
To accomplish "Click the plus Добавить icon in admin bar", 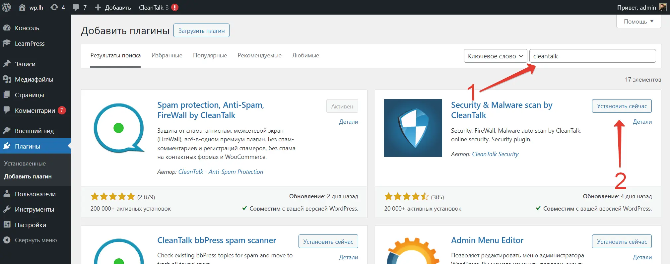I will (x=98, y=7).
